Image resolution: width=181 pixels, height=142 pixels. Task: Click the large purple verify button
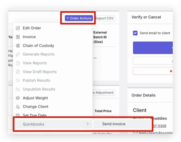153,48
